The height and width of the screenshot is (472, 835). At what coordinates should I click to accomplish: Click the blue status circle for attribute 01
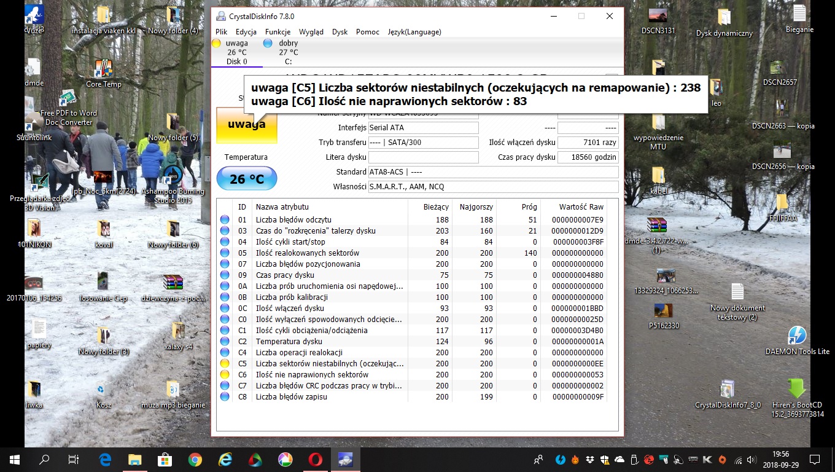[225, 219]
